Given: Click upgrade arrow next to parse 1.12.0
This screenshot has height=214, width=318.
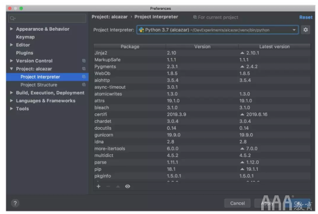Looking at the screenshot, I should click(242, 162).
